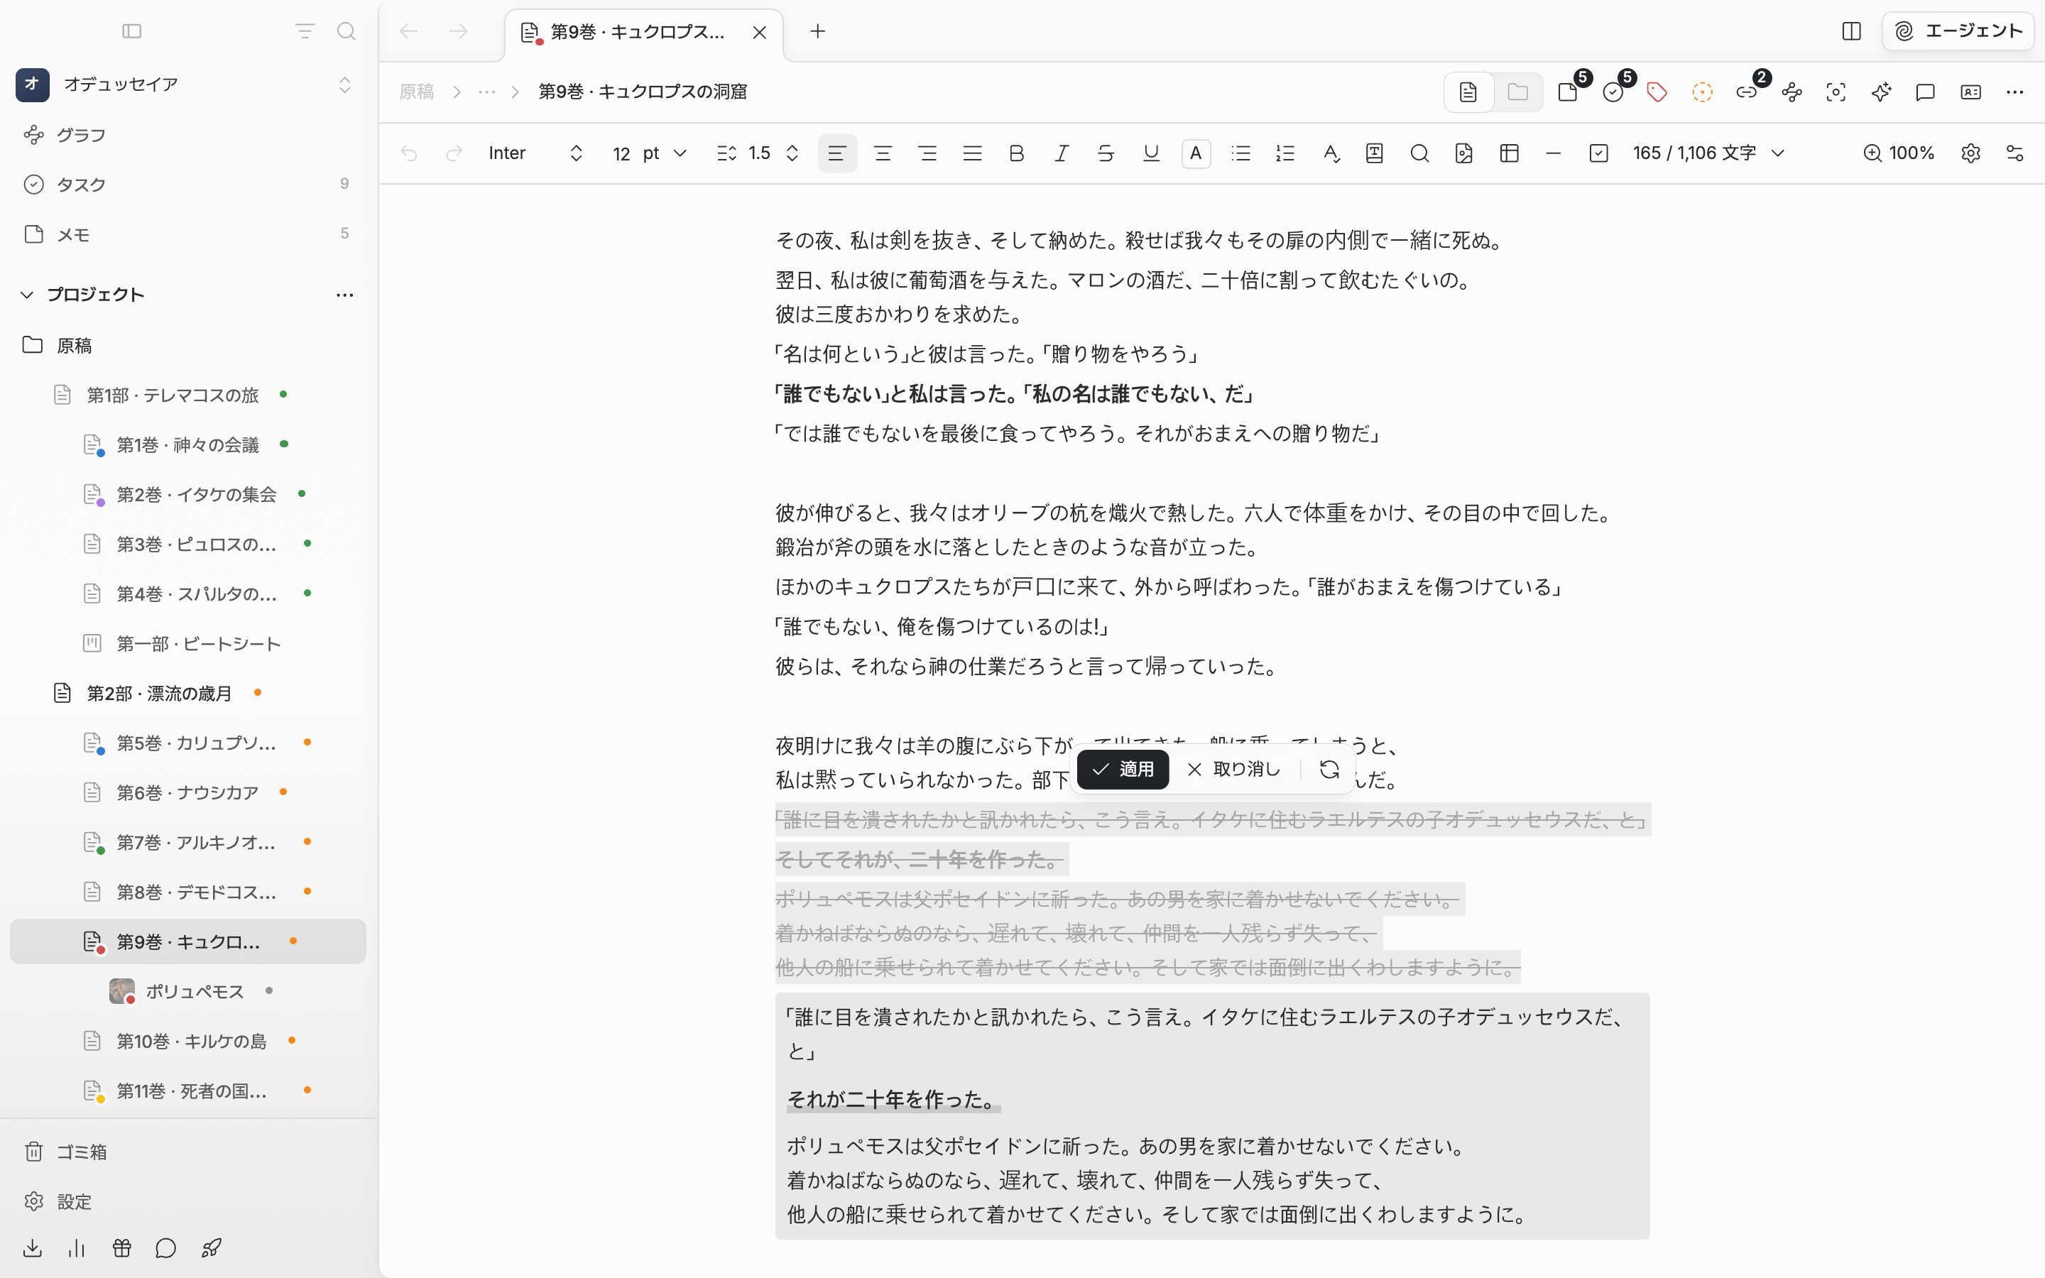Toggle bold formatting
The image size is (2045, 1278).
1017,153
